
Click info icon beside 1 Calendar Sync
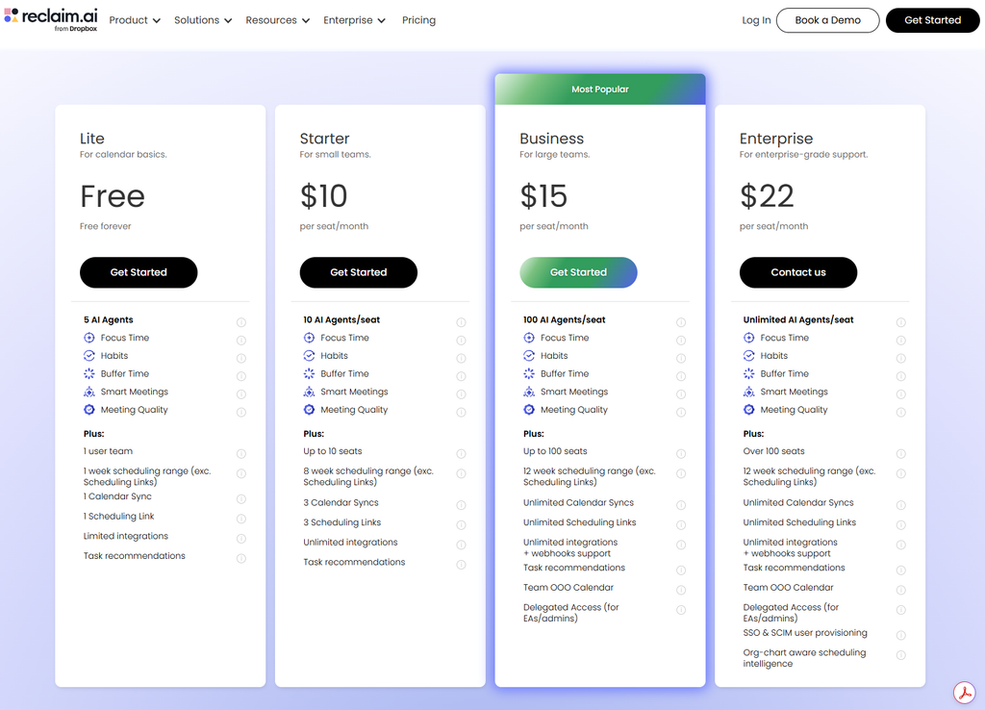tap(241, 499)
